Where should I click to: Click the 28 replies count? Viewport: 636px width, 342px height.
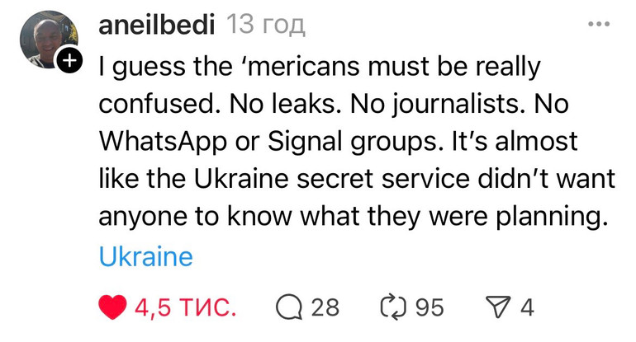pos(325,307)
